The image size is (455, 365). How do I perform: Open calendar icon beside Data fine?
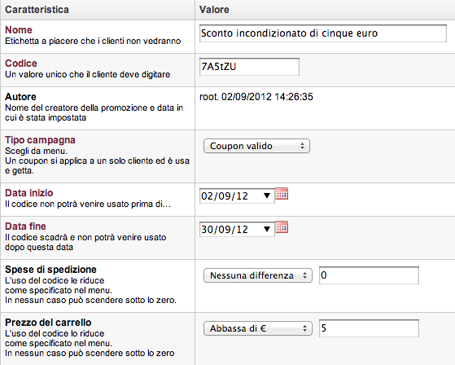282,227
